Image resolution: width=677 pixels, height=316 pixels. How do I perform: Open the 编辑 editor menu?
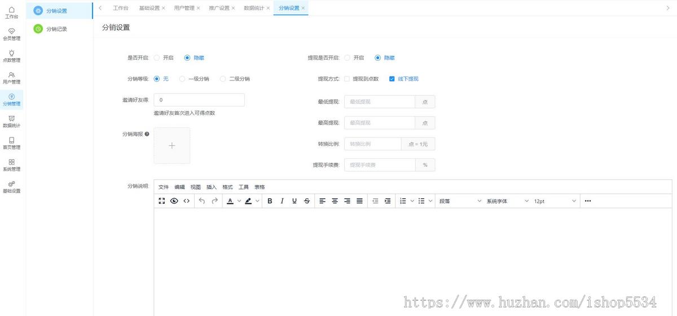(179, 187)
